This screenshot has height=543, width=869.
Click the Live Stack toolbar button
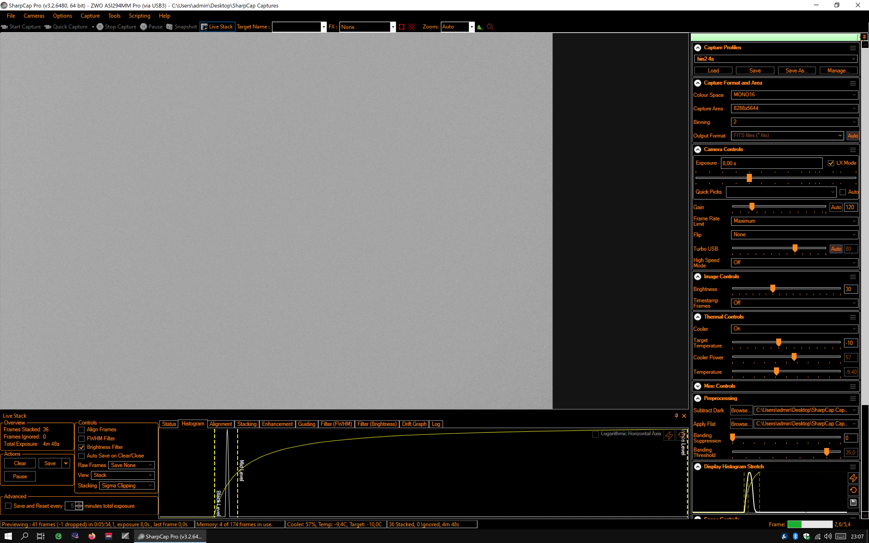(x=217, y=27)
